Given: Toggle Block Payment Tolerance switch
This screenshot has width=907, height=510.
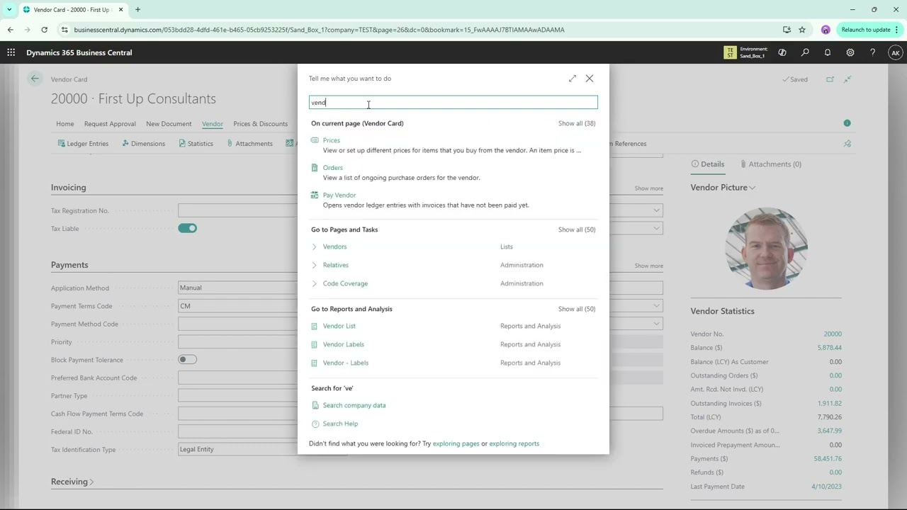Looking at the screenshot, I should (x=188, y=359).
